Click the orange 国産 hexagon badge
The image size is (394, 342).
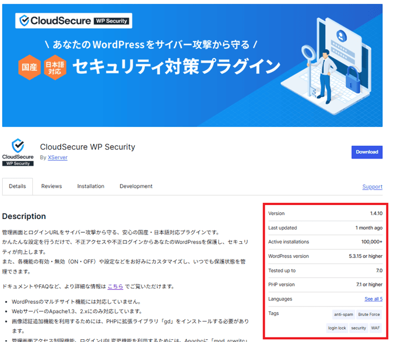coord(29,67)
